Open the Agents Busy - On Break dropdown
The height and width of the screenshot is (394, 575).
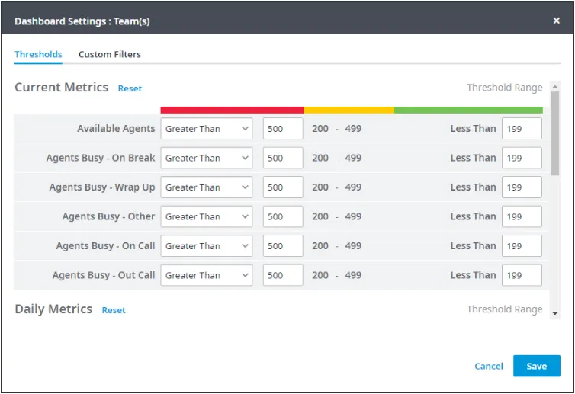pos(207,158)
